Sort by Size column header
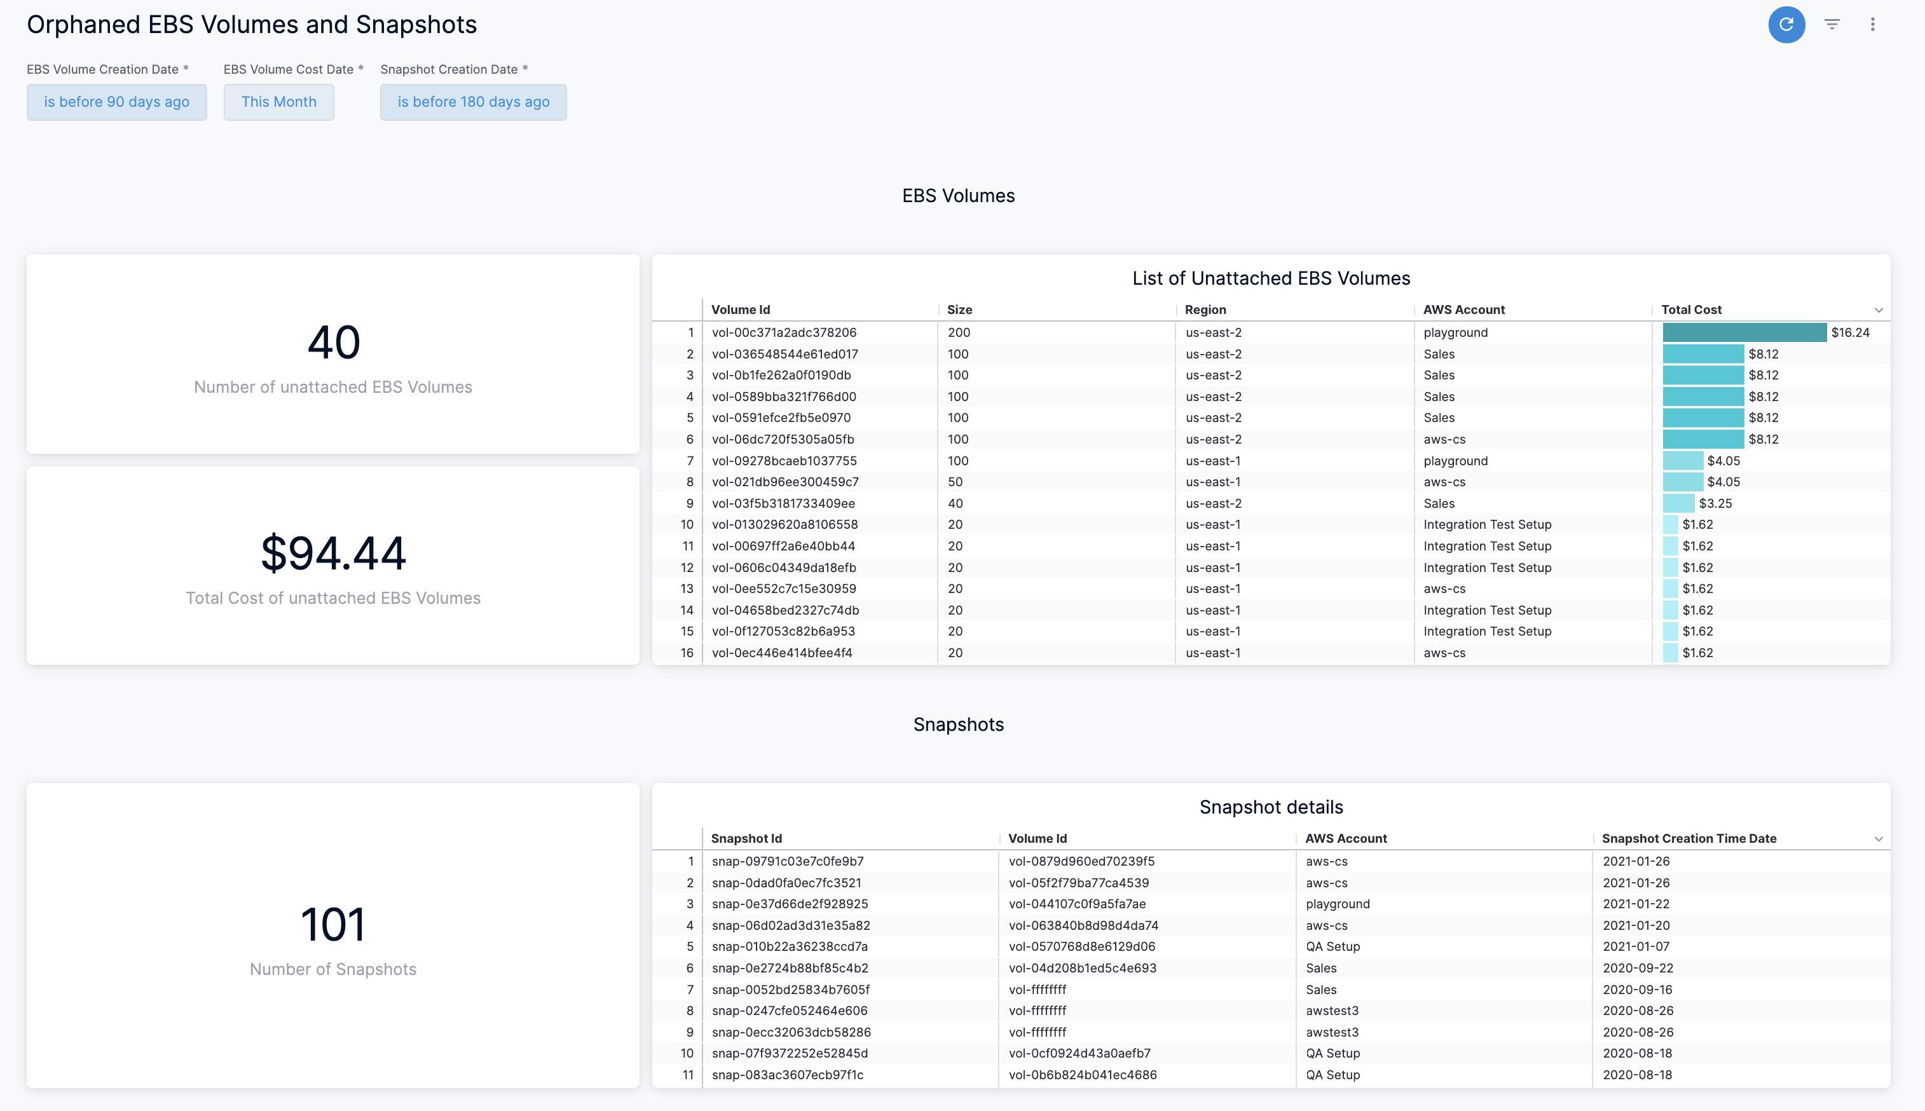1925x1111 pixels. coord(959,310)
